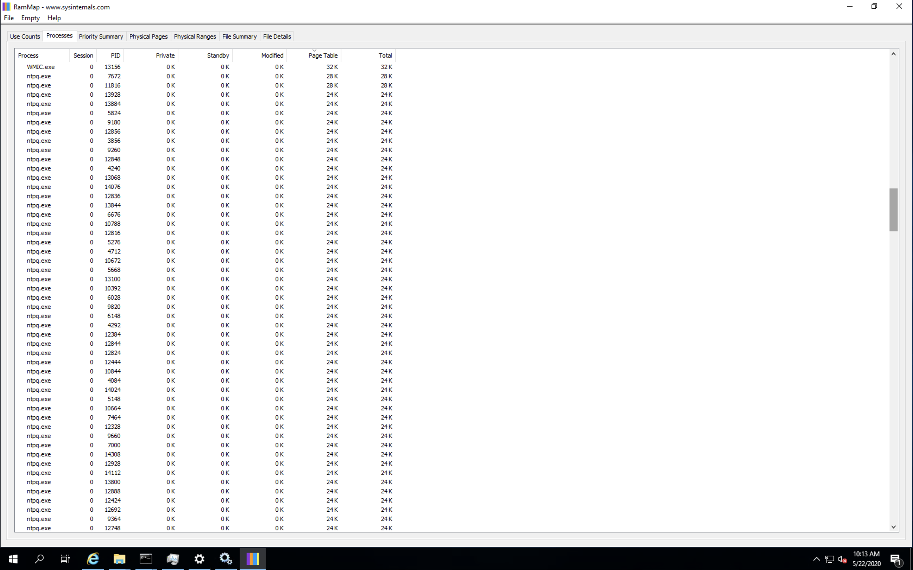Click PID 14076 in the list
This screenshot has height=570, width=913.
pyautogui.click(x=112, y=187)
